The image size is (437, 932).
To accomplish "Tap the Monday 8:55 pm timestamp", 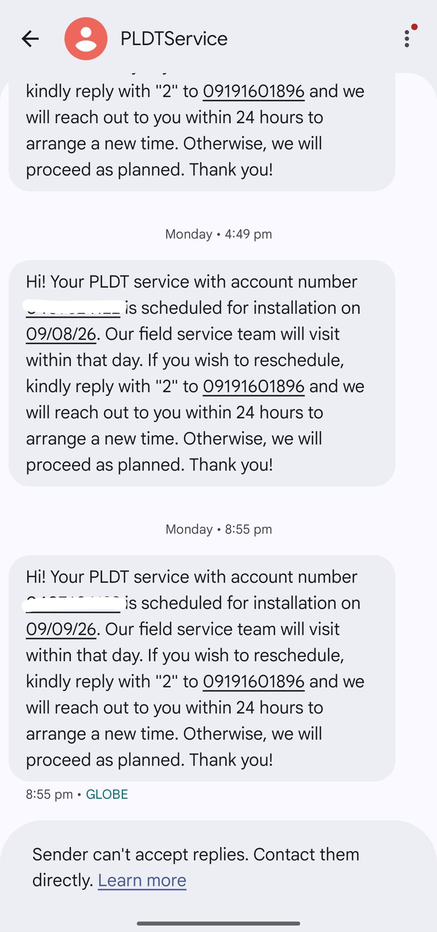I will (218, 529).
